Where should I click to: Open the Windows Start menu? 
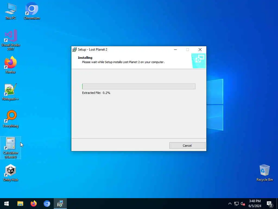click(7, 204)
